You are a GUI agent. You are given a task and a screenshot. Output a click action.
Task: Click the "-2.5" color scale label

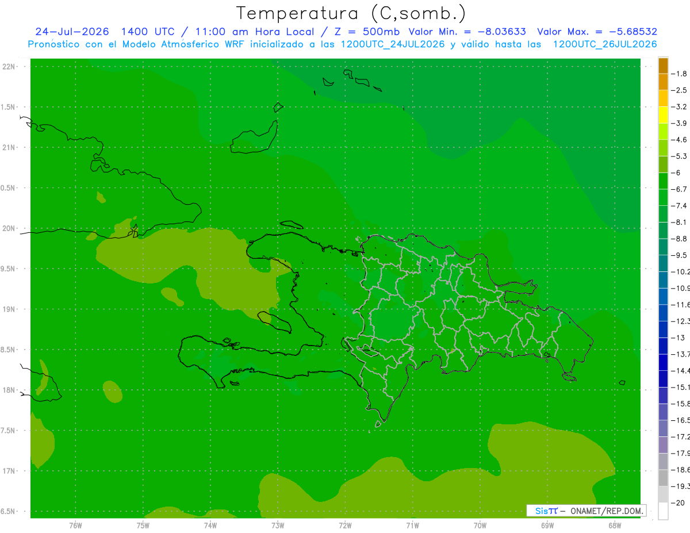coord(679,90)
